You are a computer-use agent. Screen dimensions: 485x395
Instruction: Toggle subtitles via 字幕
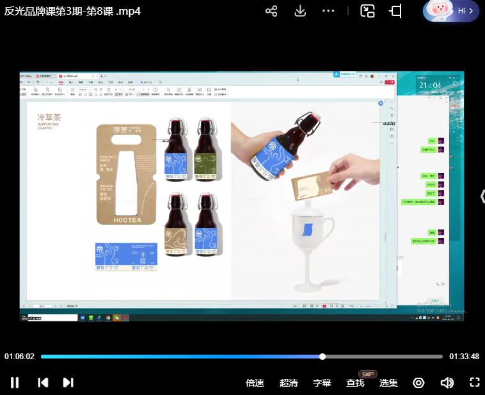click(322, 383)
